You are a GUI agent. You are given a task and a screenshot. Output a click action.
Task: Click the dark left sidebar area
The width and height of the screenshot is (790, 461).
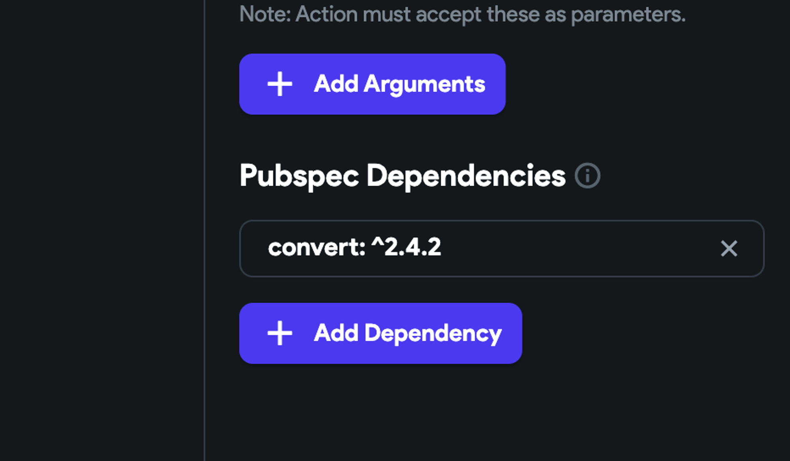click(x=102, y=230)
